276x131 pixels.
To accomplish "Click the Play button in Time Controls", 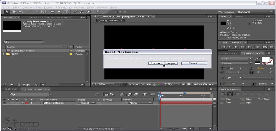I will [236, 47].
